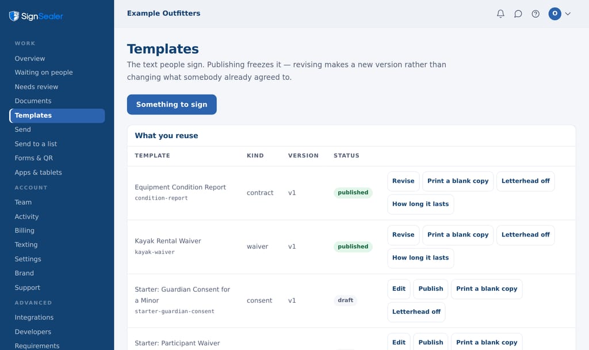Toggle Letterhead off for Equipment Condition Report

(x=526, y=181)
